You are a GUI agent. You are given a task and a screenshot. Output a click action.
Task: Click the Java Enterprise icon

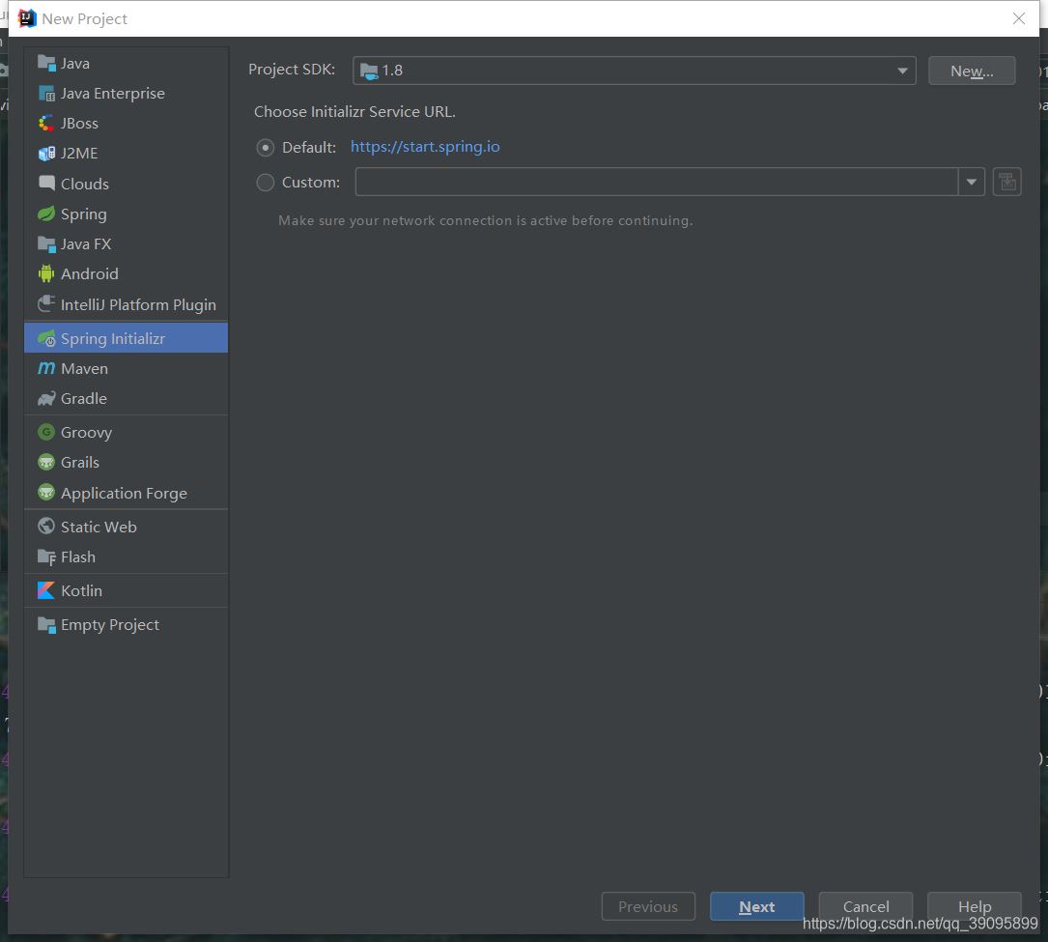(x=46, y=94)
